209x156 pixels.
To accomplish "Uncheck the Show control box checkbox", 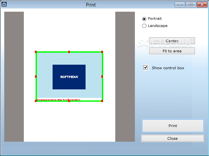I will click(146, 68).
